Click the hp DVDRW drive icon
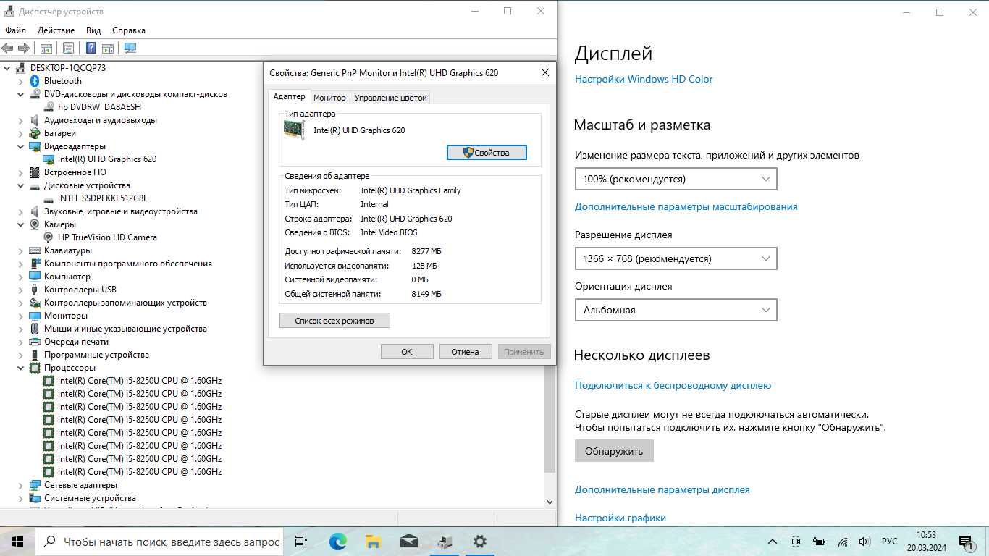This screenshot has width=989, height=556. click(x=49, y=107)
